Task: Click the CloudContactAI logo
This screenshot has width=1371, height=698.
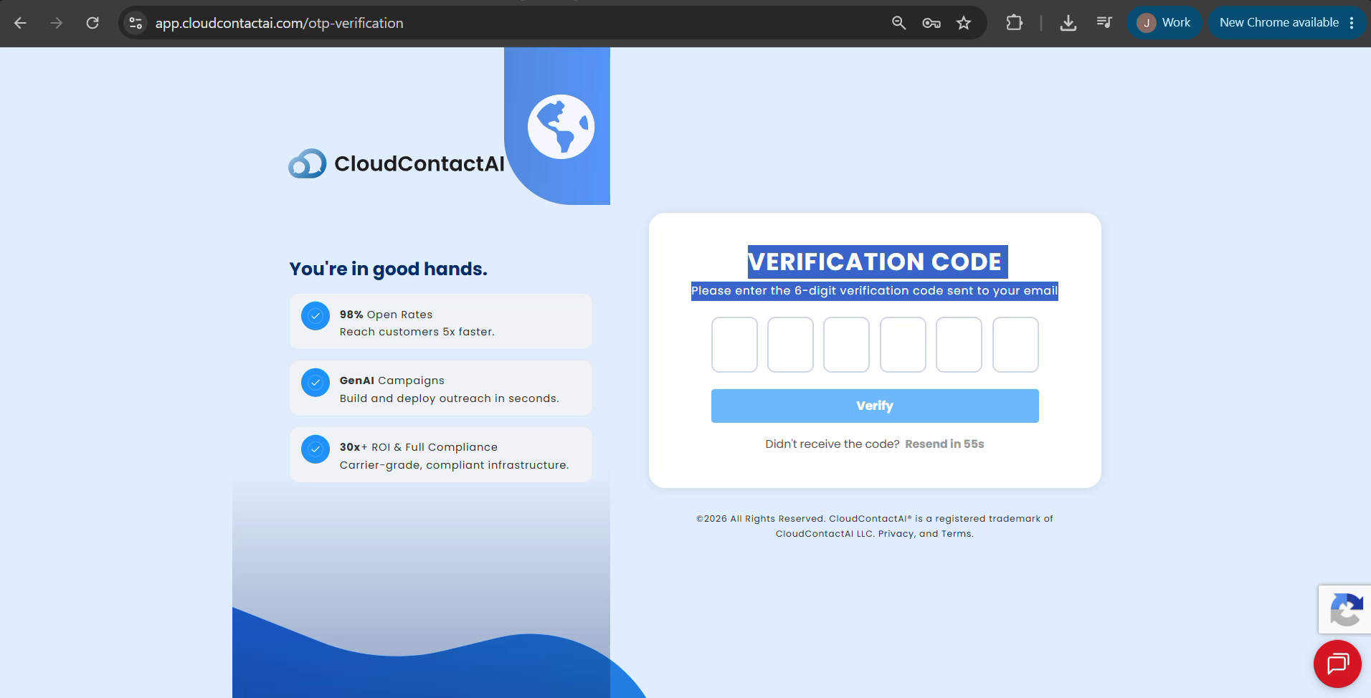Action: [397, 163]
